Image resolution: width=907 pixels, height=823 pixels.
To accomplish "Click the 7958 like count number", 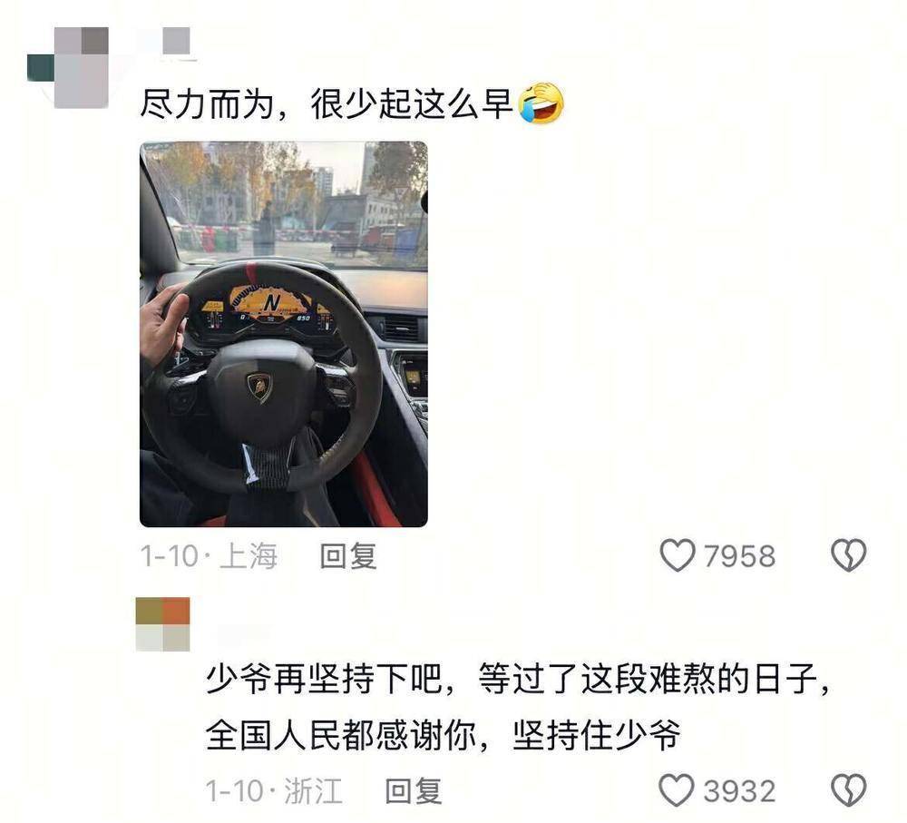I will click(740, 556).
